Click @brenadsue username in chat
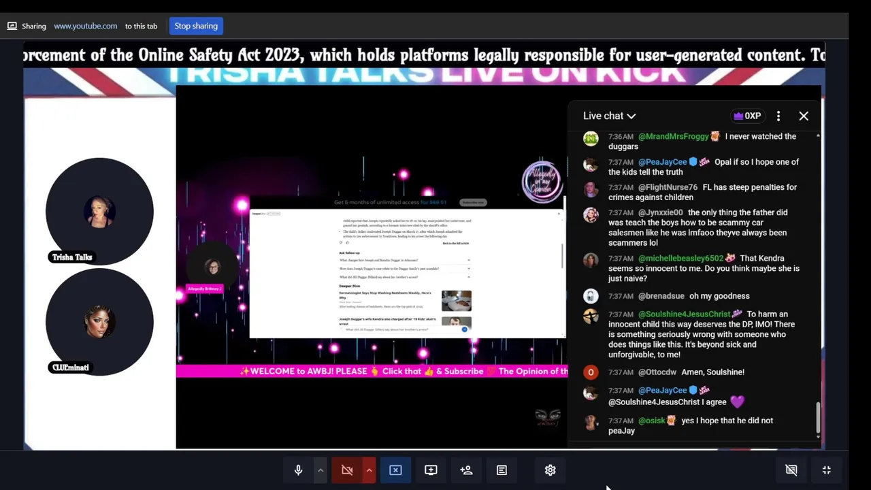Screen dimensions: 871x490 pyautogui.click(x=660, y=296)
